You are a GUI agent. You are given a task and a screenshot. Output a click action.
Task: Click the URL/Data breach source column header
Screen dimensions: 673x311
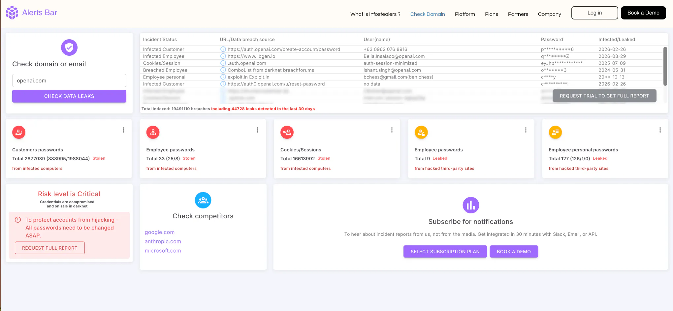247,39
